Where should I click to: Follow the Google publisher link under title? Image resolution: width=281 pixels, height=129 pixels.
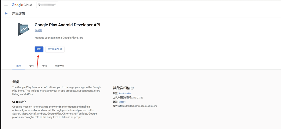tap(38, 30)
